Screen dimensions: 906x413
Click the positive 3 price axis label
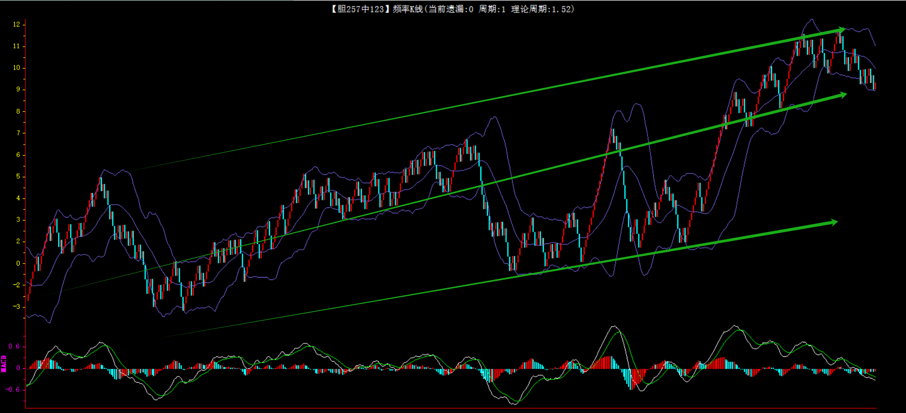18,219
